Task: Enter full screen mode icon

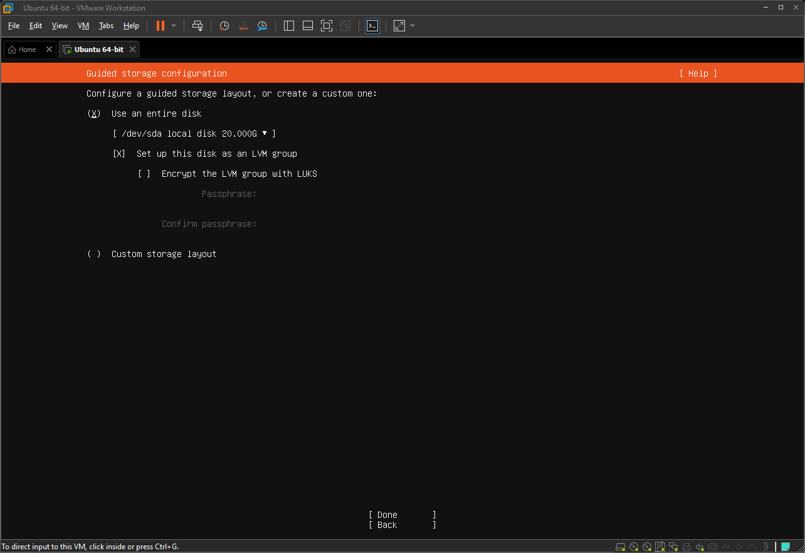Action: pos(326,26)
